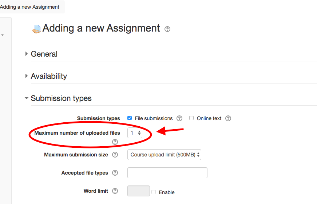Click the assignment icon next to page heading

(37, 29)
